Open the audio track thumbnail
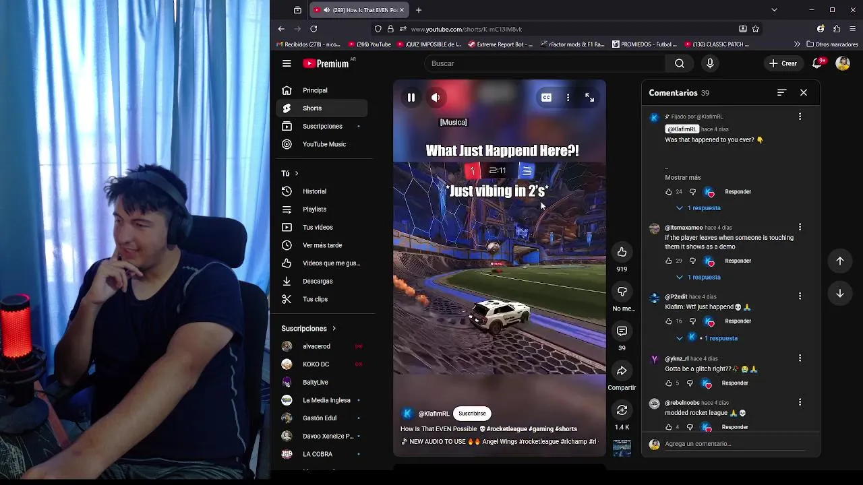This screenshot has height=485, width=863. (622, 447)
